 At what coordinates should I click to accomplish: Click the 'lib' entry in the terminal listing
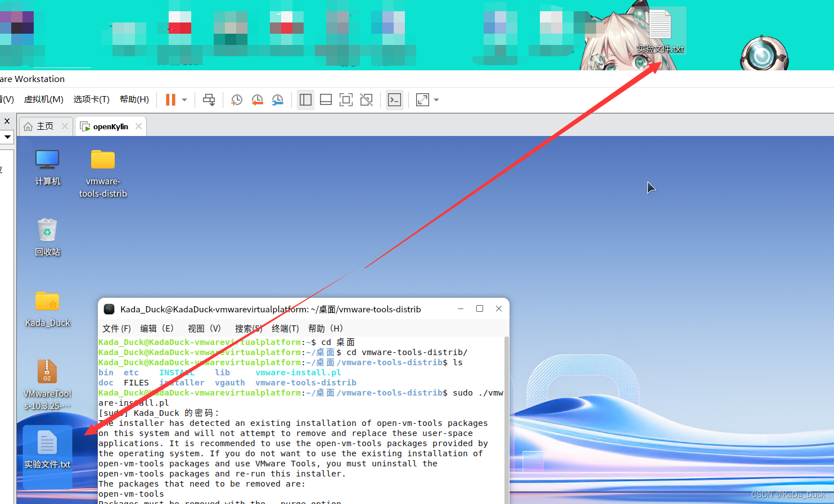click(x=222, y=373)
